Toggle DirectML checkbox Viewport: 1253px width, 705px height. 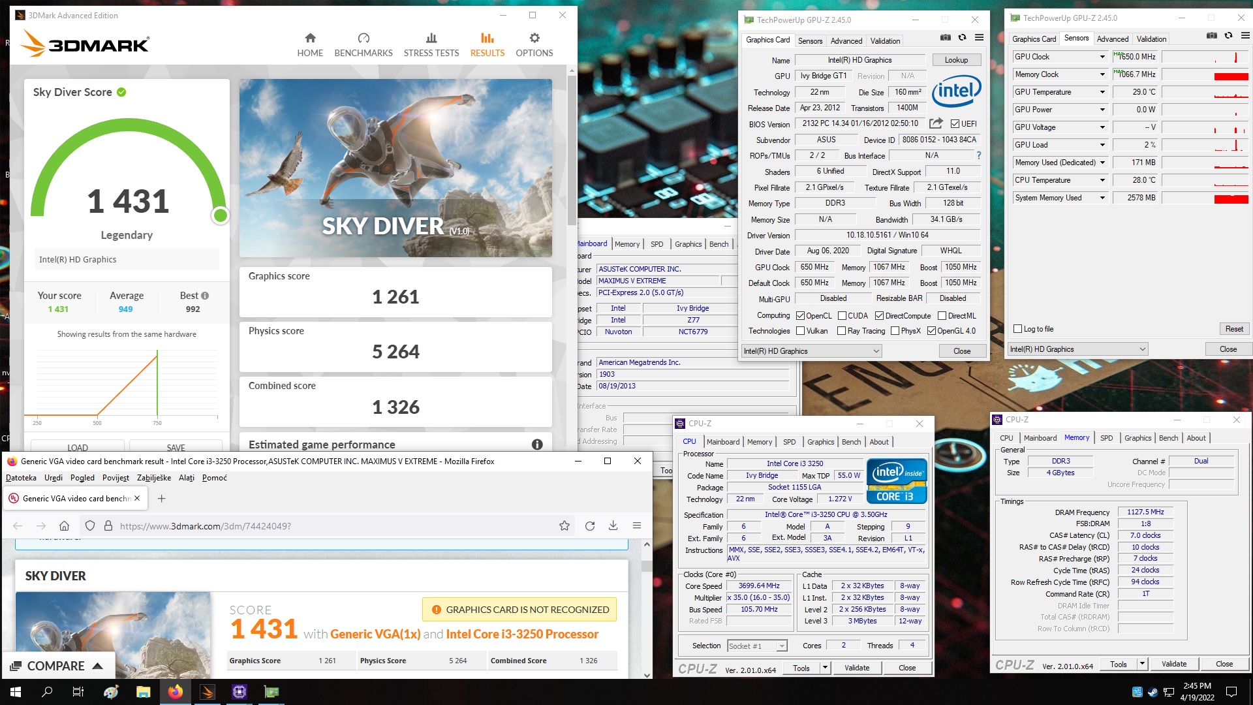click(x=942, y=316)
